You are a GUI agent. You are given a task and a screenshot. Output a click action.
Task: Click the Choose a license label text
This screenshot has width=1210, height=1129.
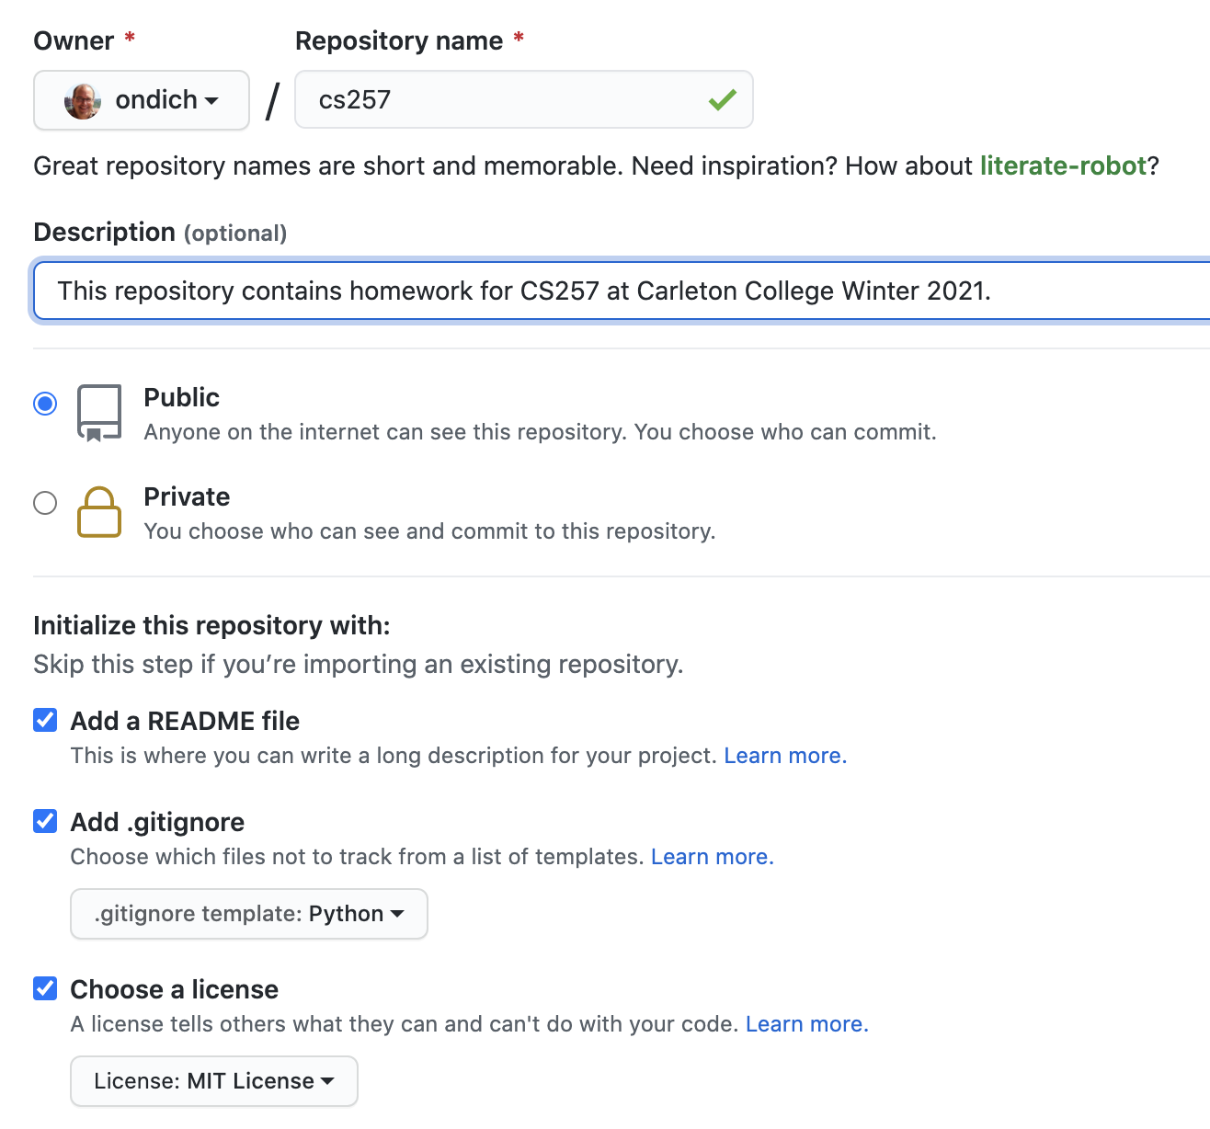click(x=175, y=989)
